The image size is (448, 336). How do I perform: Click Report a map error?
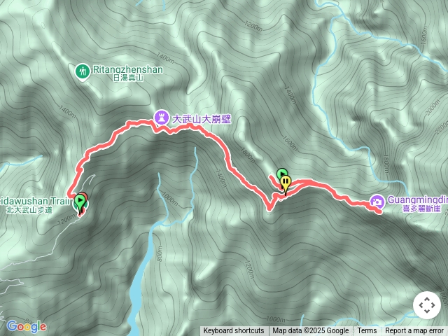[x=414, y=331]
